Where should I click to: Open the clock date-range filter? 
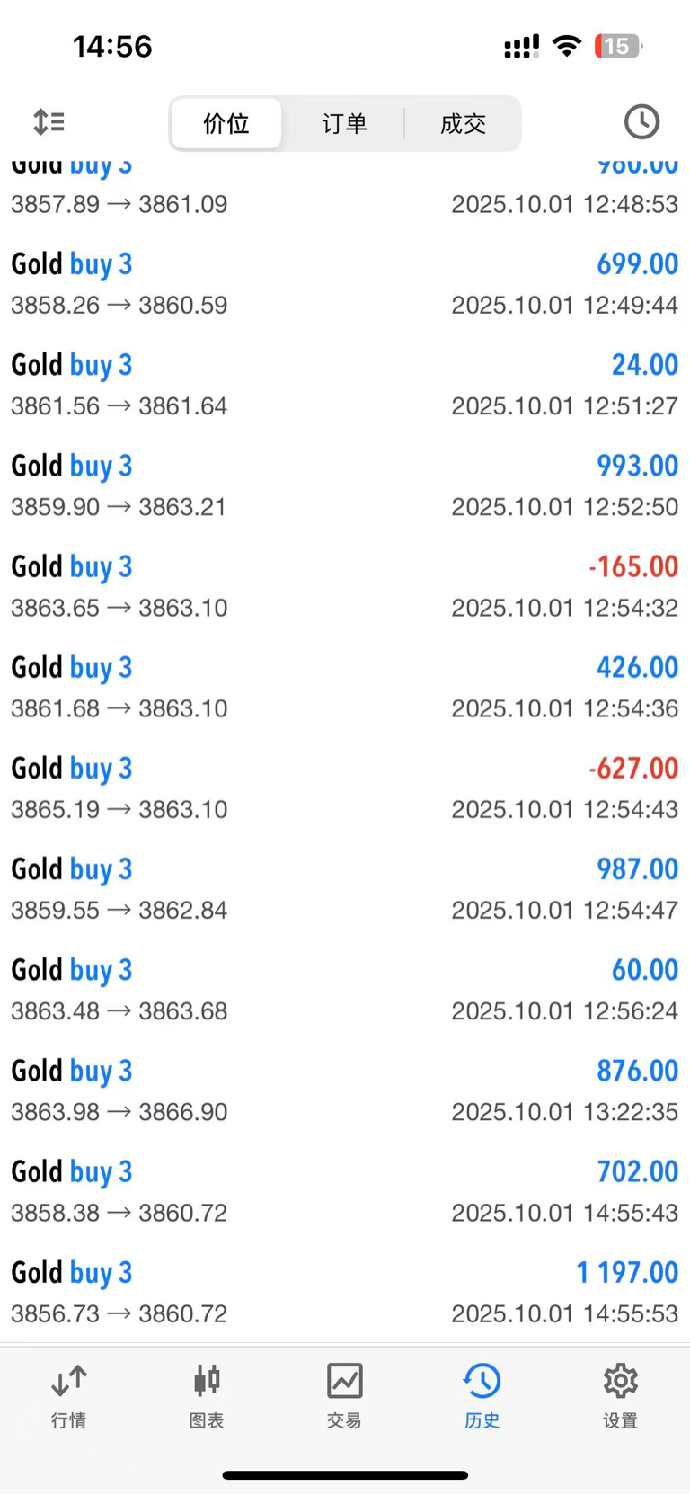(x=641, y=121)
